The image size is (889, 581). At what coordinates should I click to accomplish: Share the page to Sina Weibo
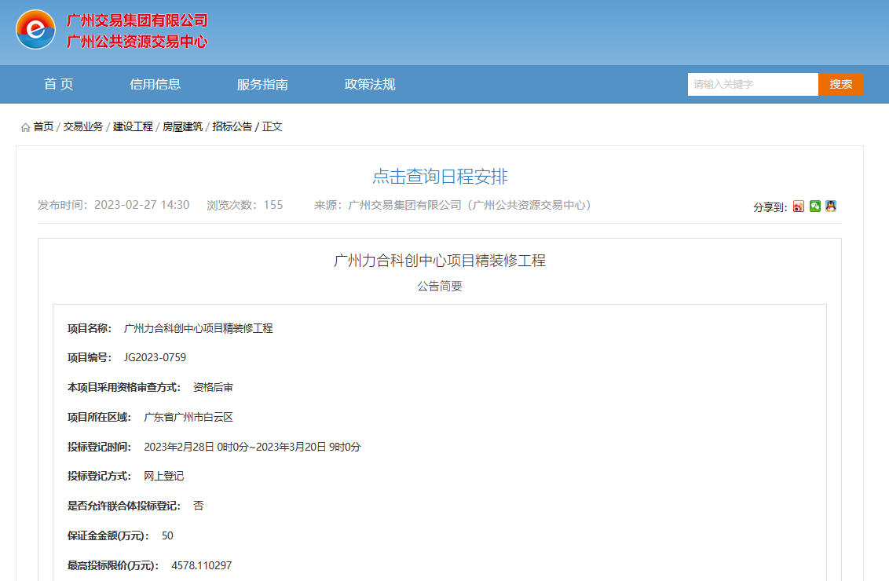click(799, 206)
